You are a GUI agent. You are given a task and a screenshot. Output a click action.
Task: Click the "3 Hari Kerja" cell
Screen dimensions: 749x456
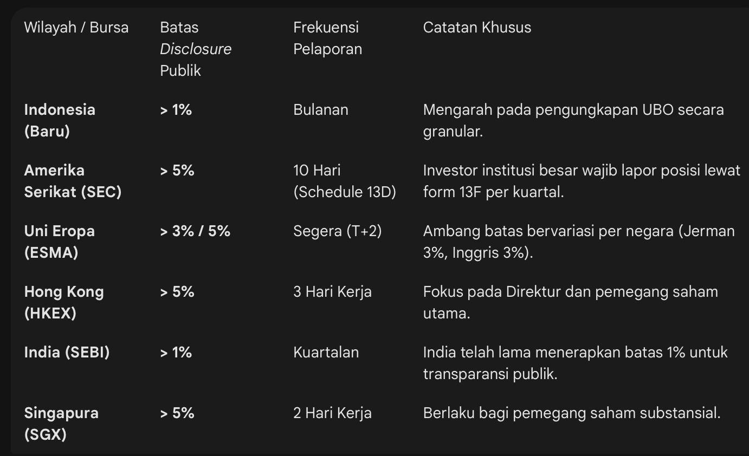332,292
